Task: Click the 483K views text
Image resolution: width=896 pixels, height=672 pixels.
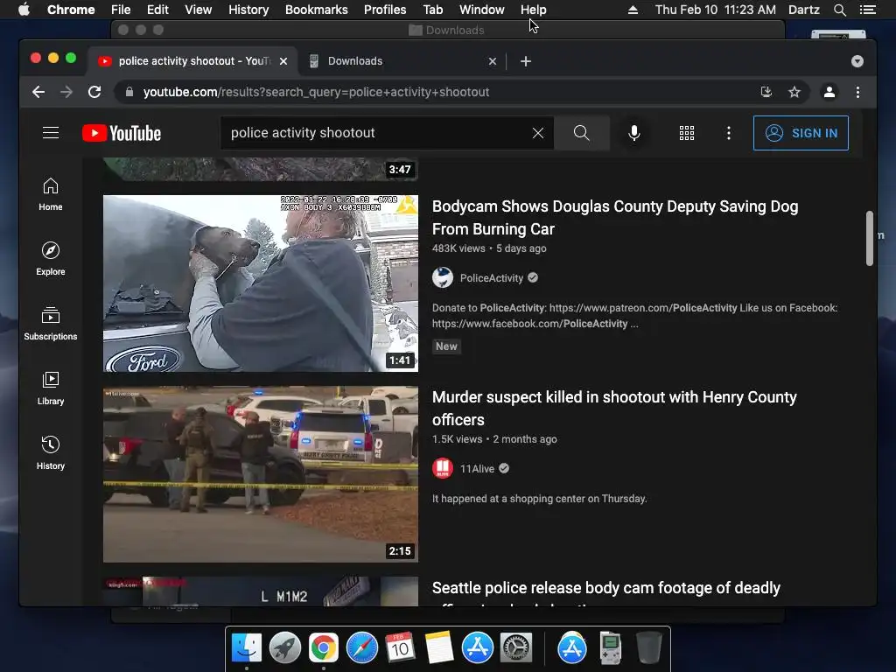Action: point(458,248)
